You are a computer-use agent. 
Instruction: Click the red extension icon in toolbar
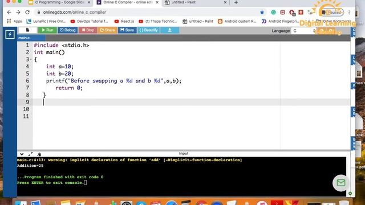pos(301,12)
